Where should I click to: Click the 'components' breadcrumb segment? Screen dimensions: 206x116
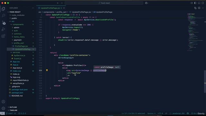[49, 12]
